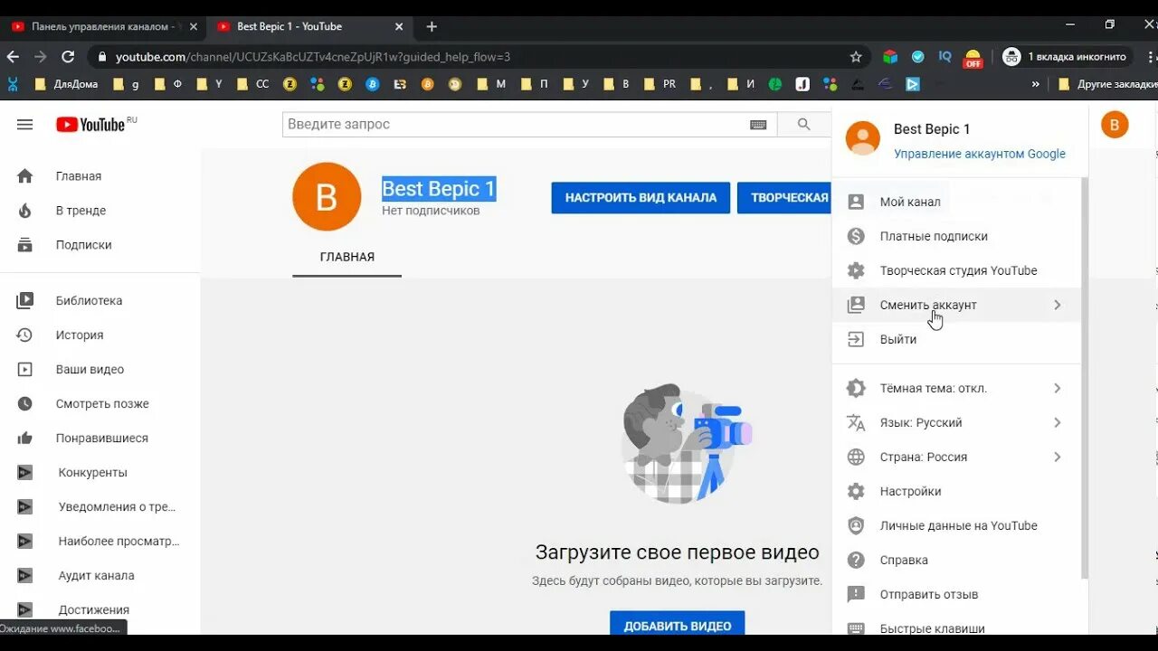Image resolution: width=1158 pixels, height=651 pixels.
Task: Expand the Язык: Русский submenu chevron
Action: tap(1057, 422)
